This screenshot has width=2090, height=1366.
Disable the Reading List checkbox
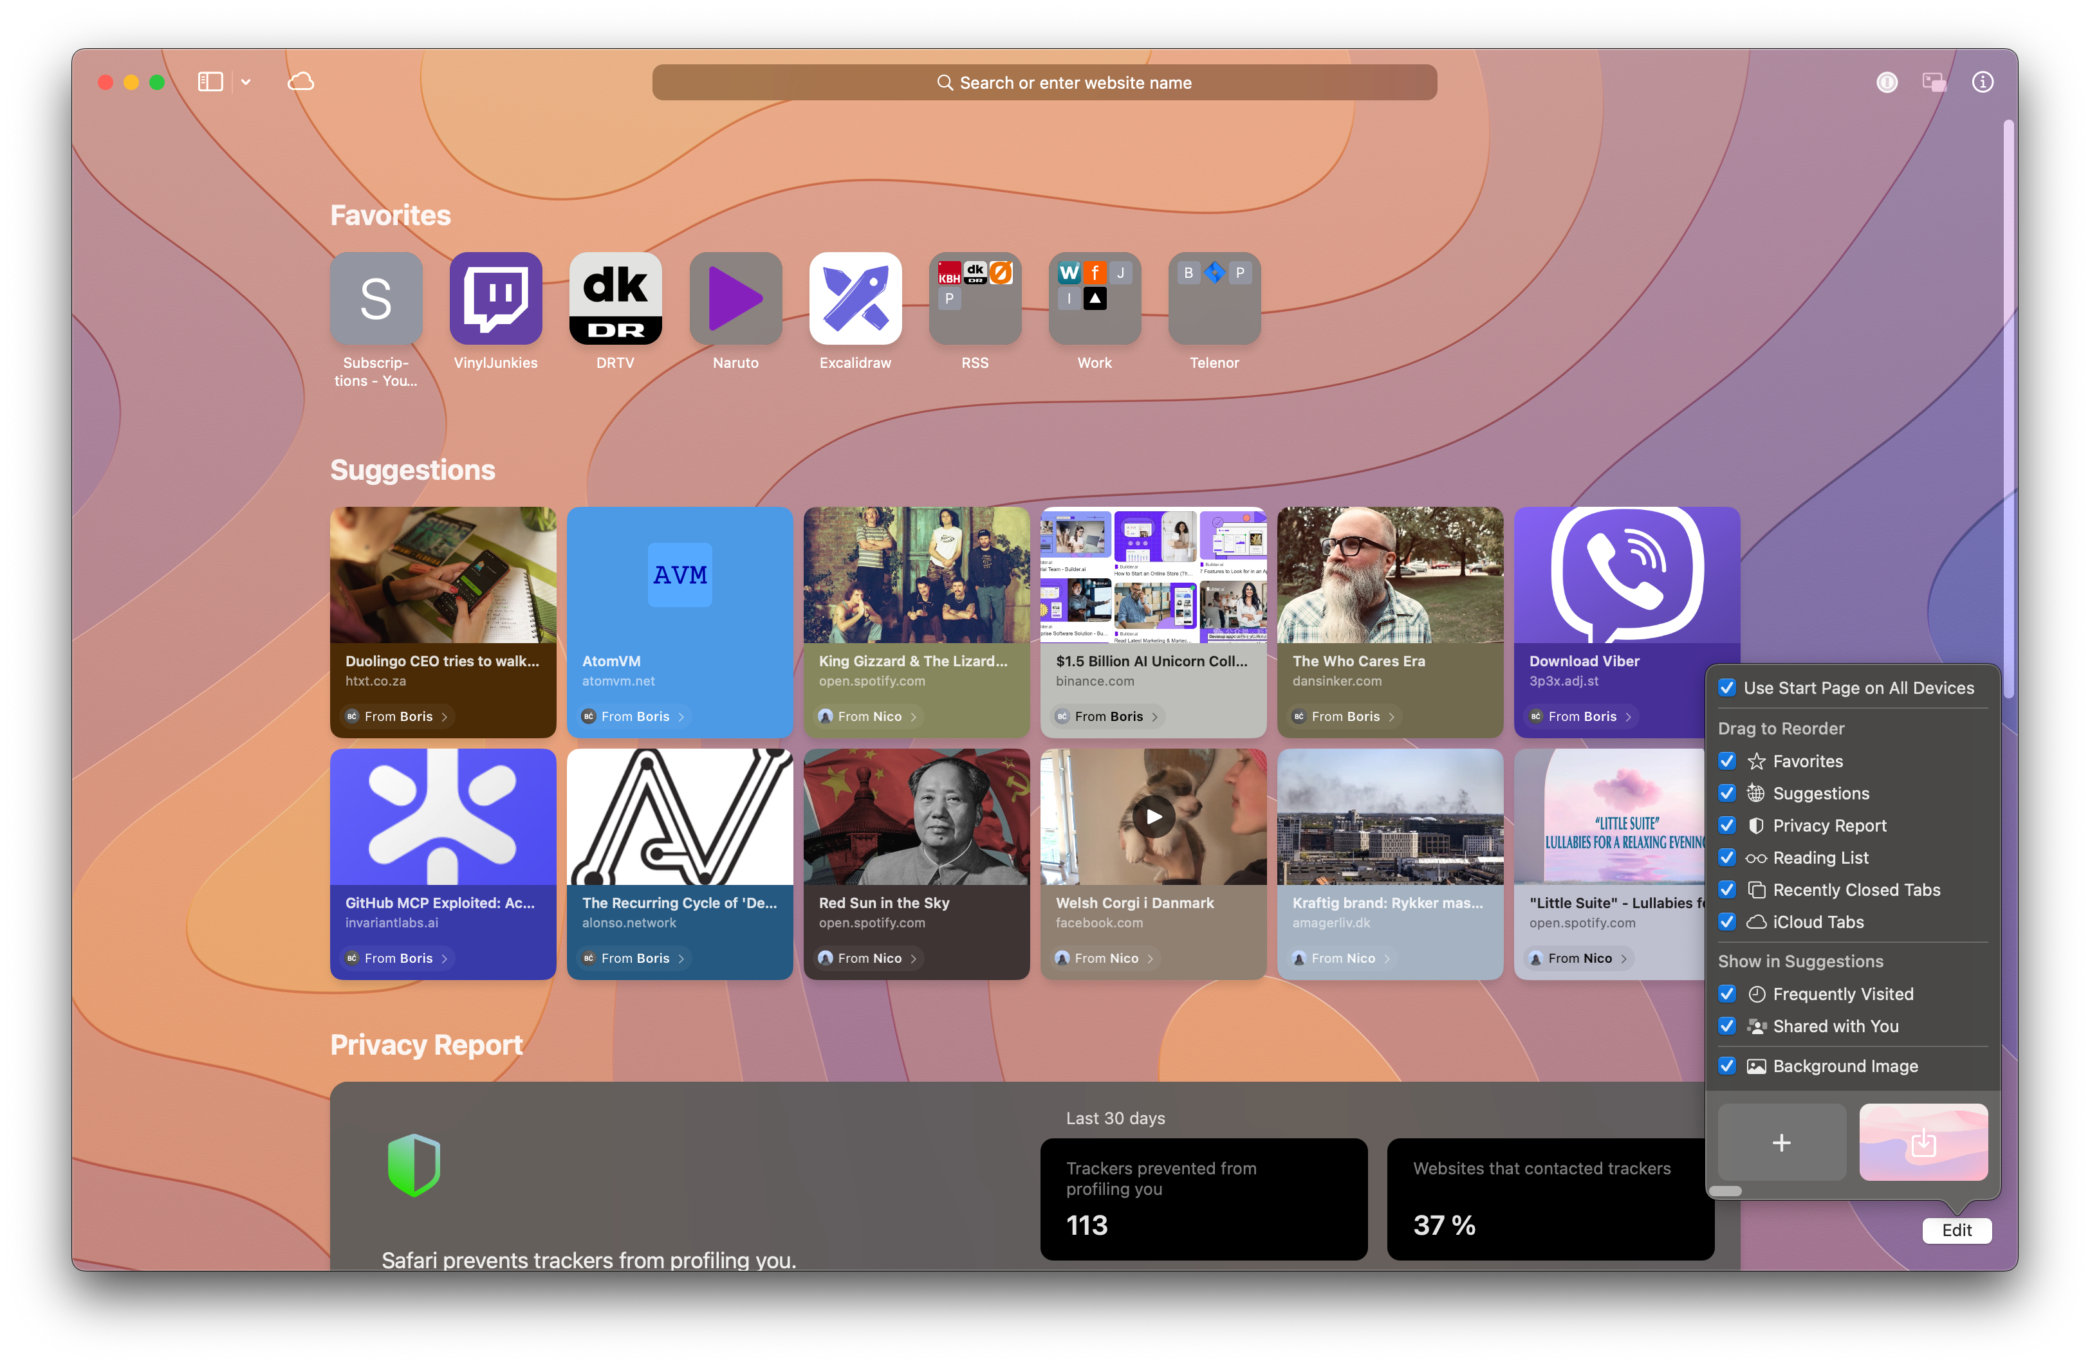point(1726,858)
